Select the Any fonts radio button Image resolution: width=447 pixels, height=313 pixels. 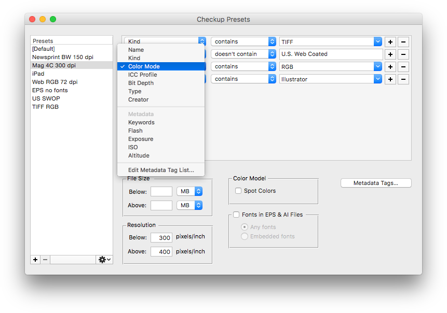(x=245, y=227)
